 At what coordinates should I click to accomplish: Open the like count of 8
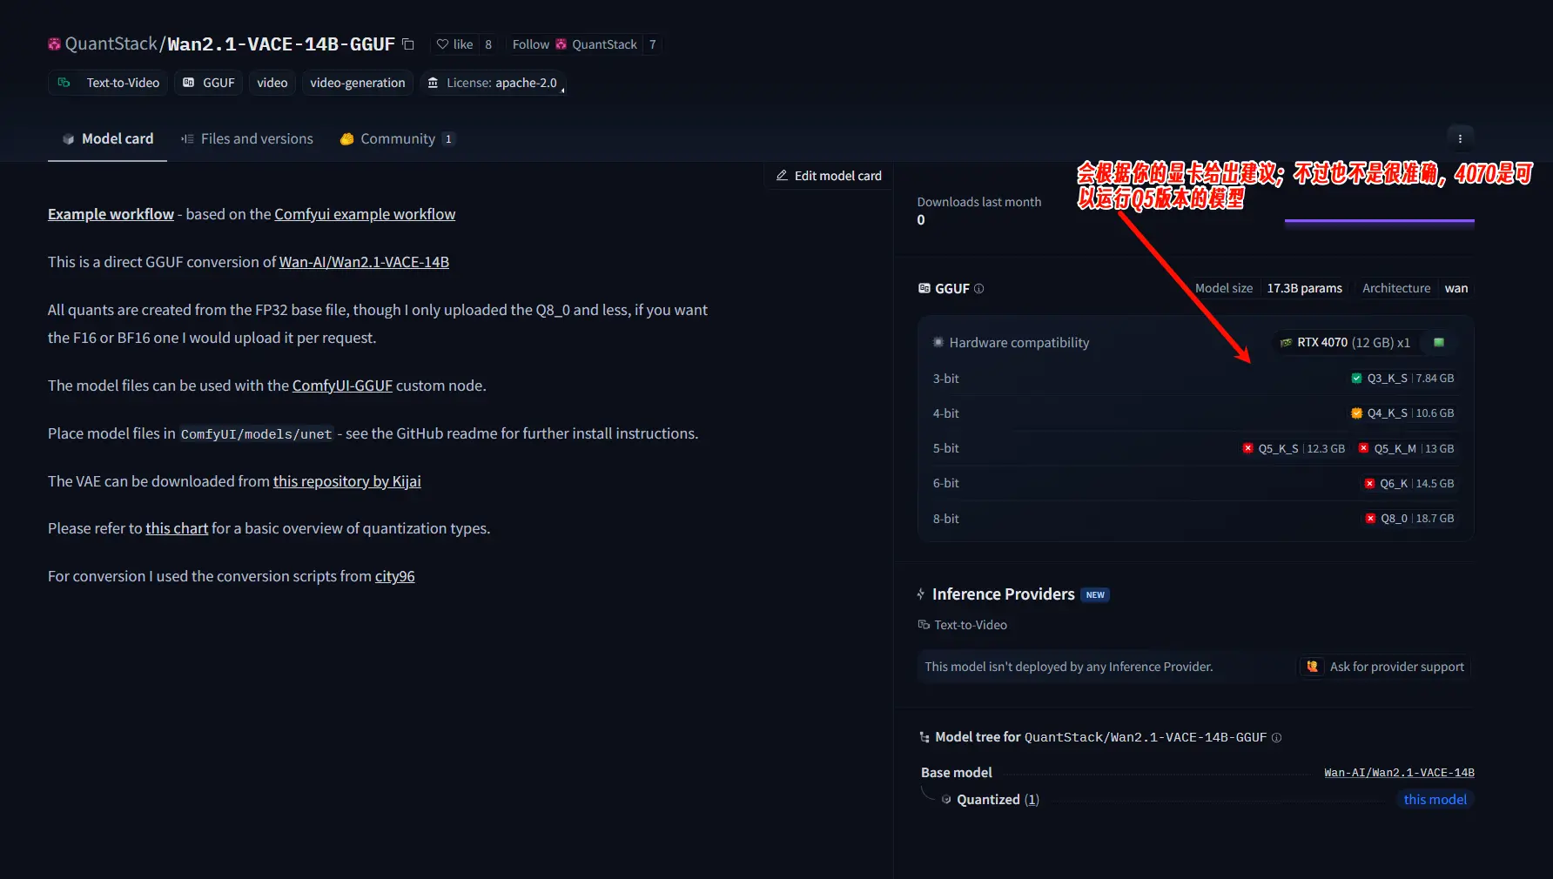tap(488, 44)
